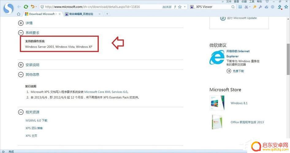Go back with the back arrow
The width and height of the screenshot is (290, 153).
(x=19, y=7)
